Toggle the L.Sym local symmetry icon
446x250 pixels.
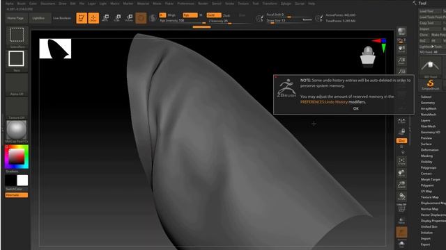pyautogui.click(x=401, y=121)
